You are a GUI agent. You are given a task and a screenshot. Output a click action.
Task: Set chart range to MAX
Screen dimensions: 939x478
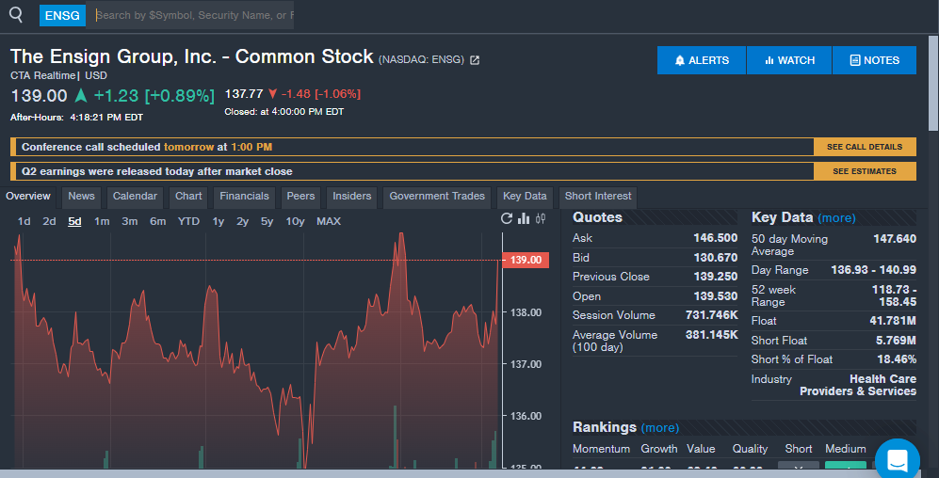329,221
